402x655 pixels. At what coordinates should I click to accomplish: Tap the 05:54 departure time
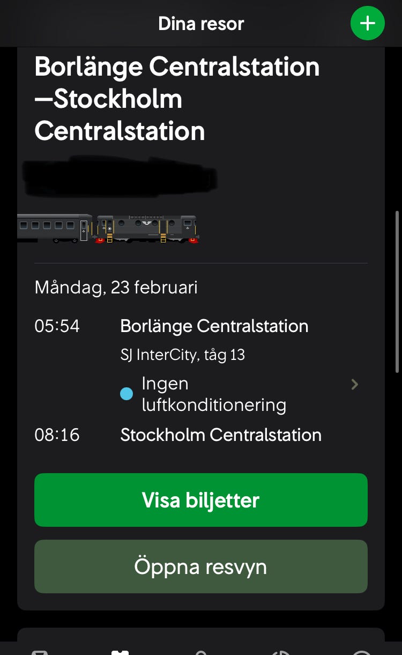(x=57, y=326)
